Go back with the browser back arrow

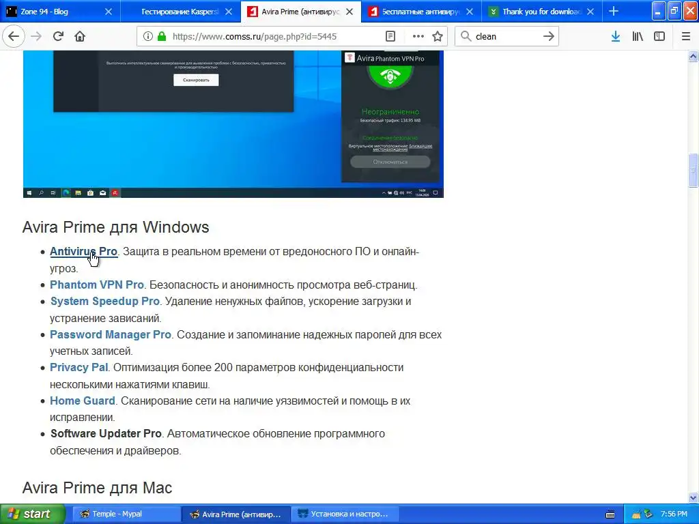coord(14,36)
